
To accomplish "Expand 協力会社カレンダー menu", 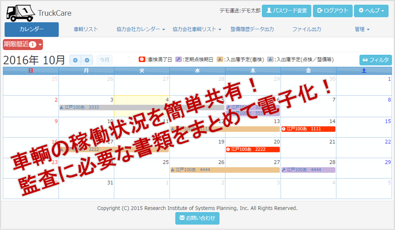I will [x=141, y=29].
